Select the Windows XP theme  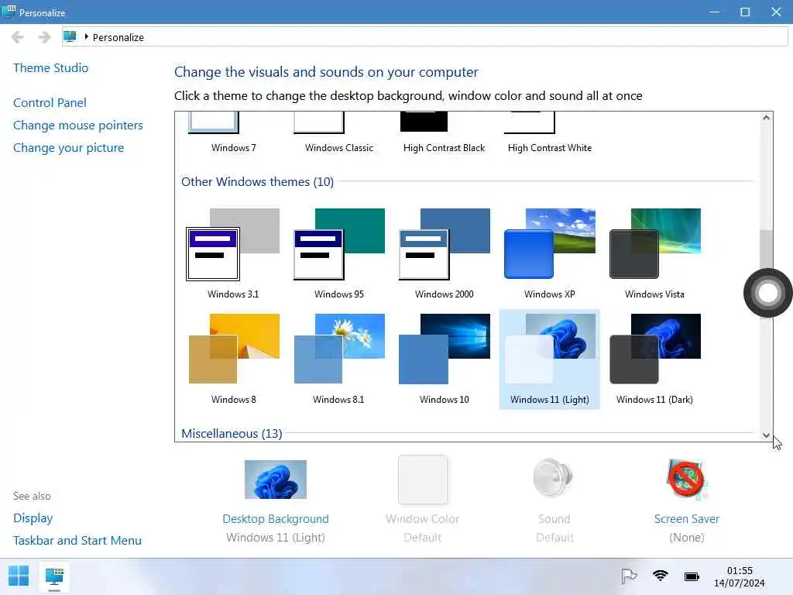(550, 254)
